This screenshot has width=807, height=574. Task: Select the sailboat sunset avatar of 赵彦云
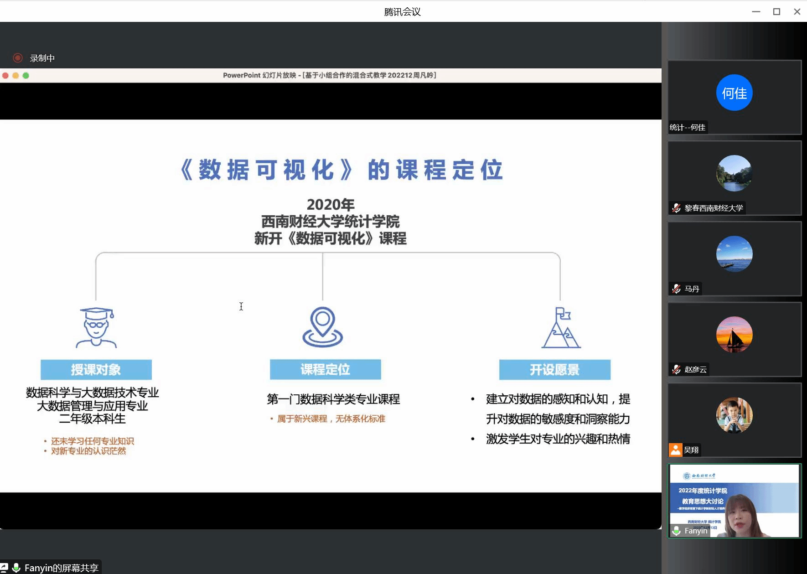point(734,335)
